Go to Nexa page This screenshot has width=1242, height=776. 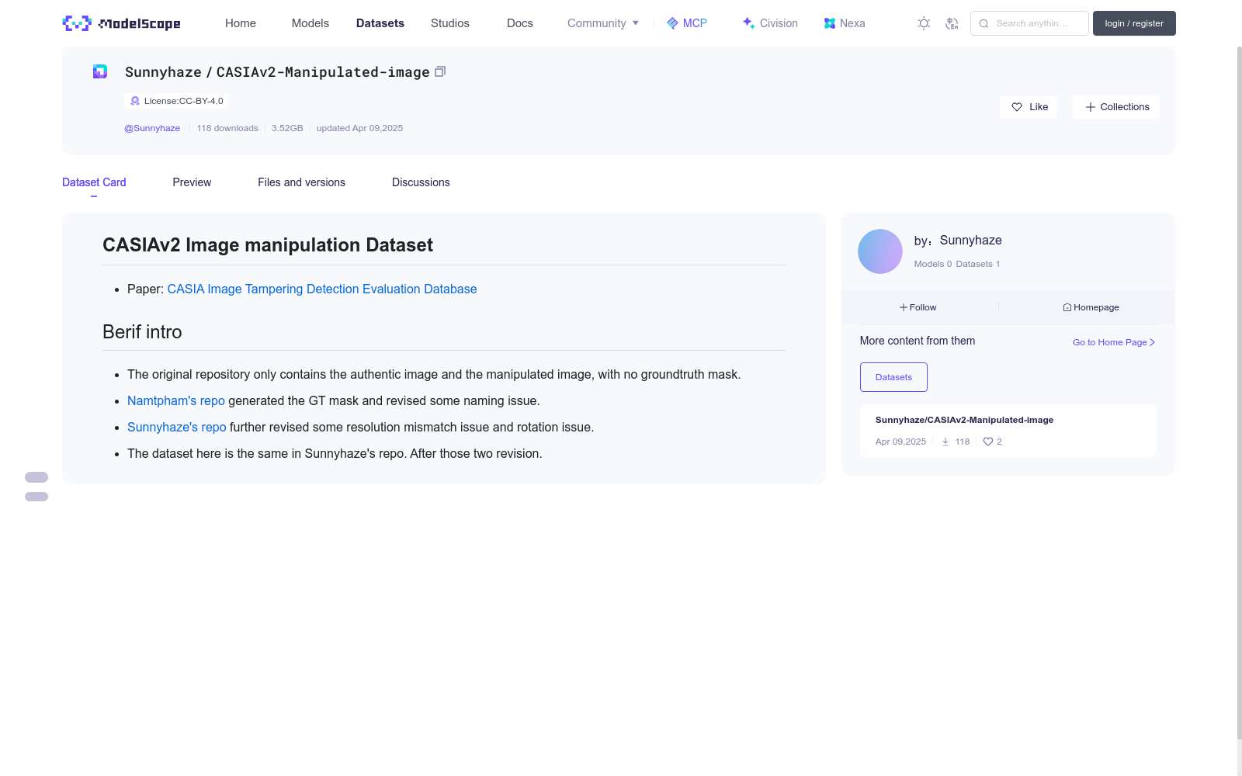pyautogui.click(x=845, y=23)
